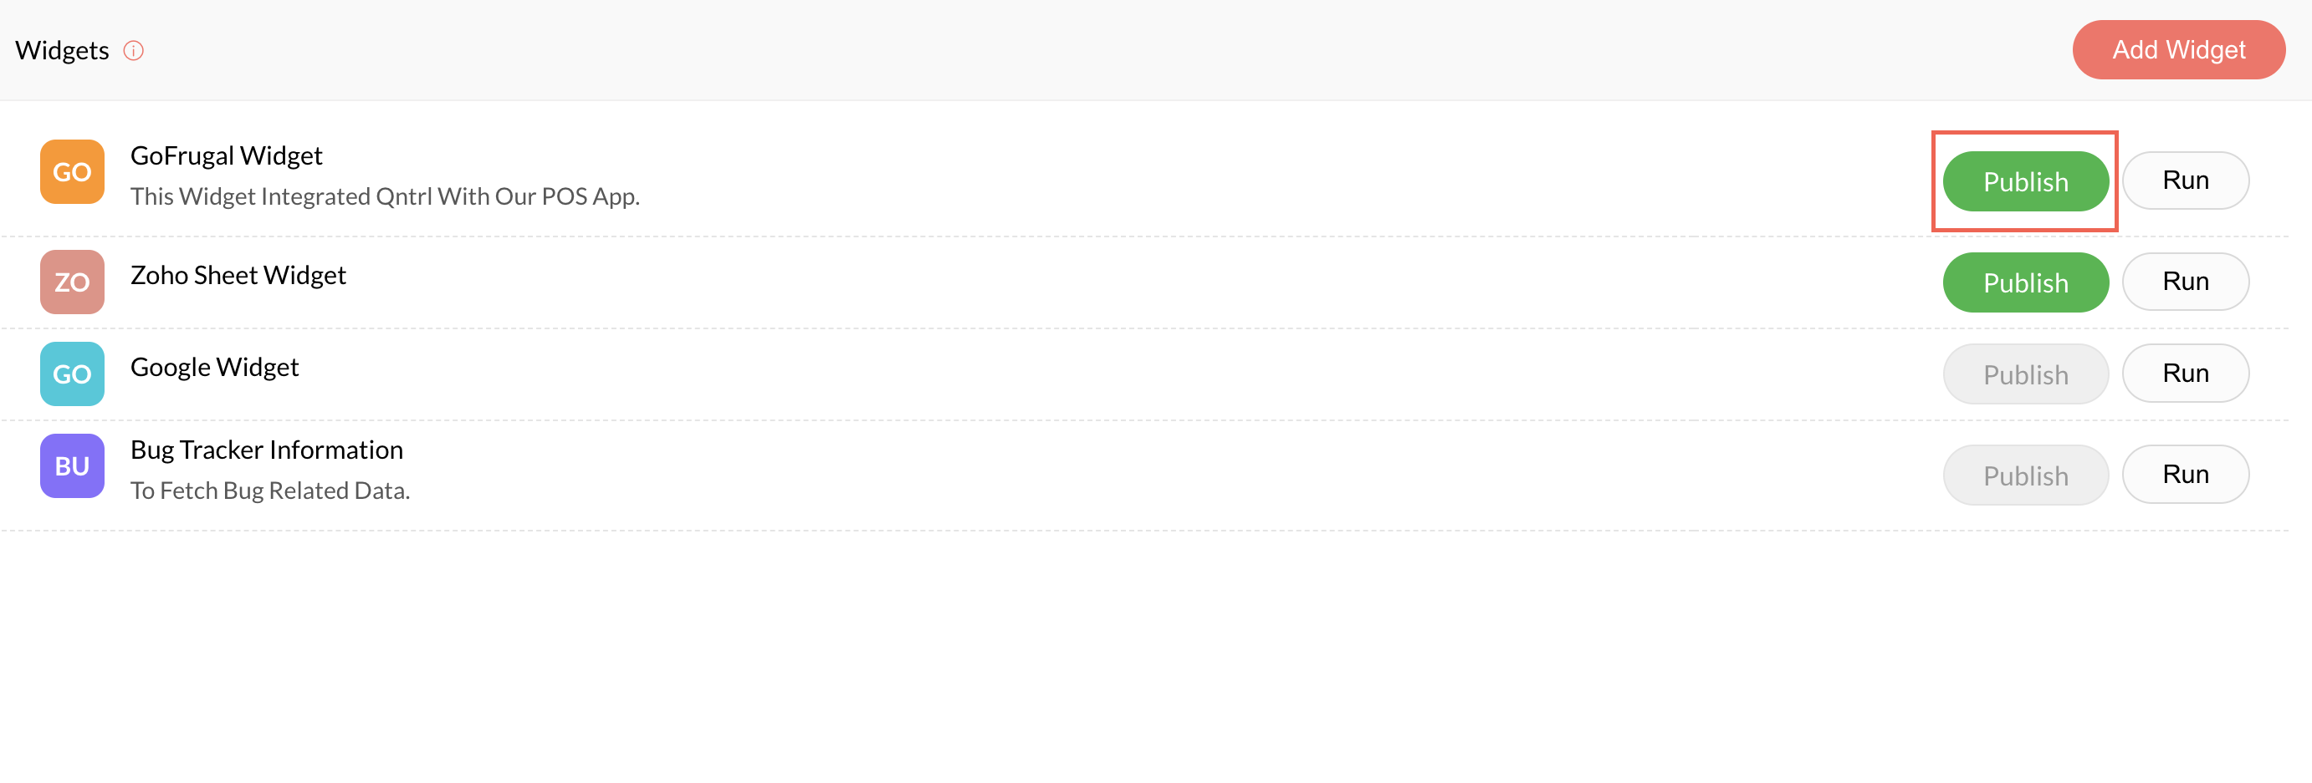Publish the GoFrugal Widget

click(x=2025, y=181)
